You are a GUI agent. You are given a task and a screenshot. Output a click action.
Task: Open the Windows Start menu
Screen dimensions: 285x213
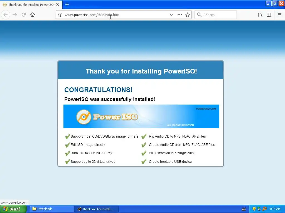pyautogui.click(x=13, y=209)
